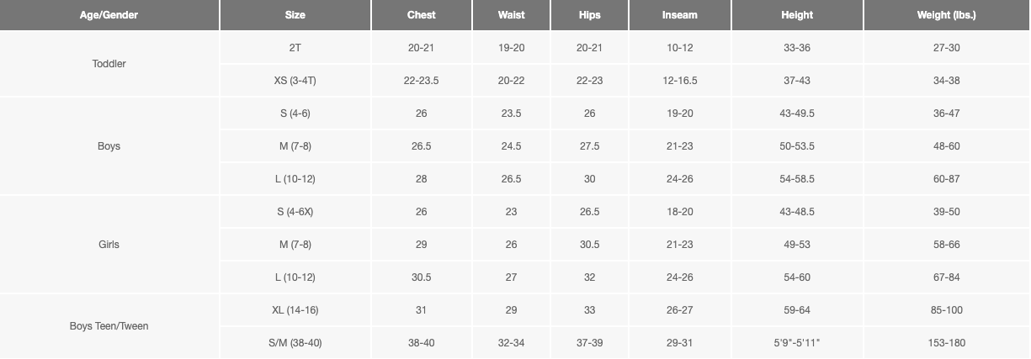Click the 22-23.5 chest value
The width and height of the screenshot is (1031, 359).
click(422, 81)
